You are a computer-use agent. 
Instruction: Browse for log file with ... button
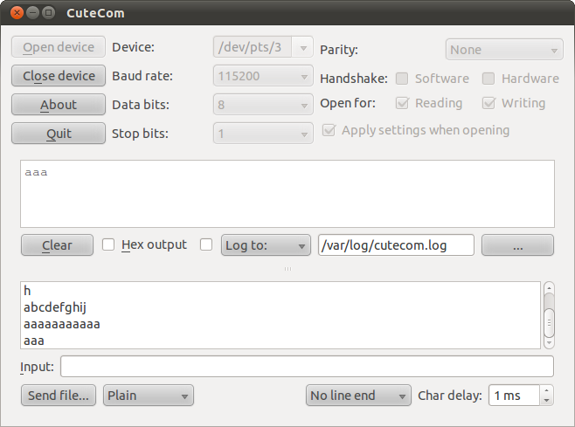pos(517,245)
